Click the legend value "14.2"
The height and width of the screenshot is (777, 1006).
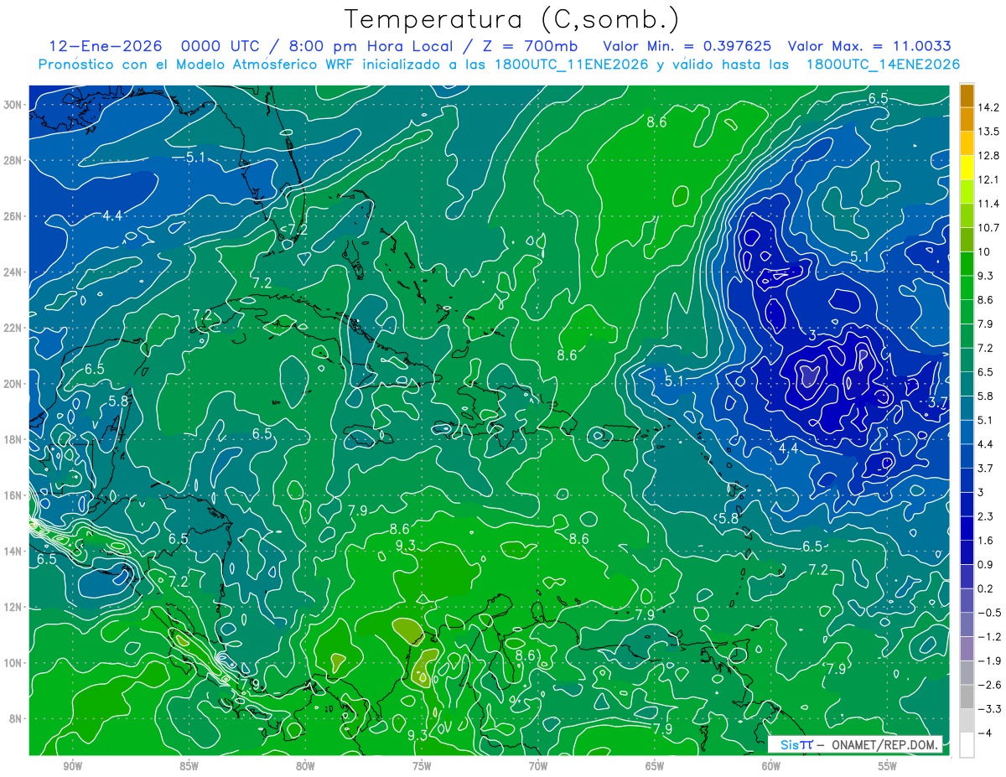pyautogui.click(x=988, y=107)
